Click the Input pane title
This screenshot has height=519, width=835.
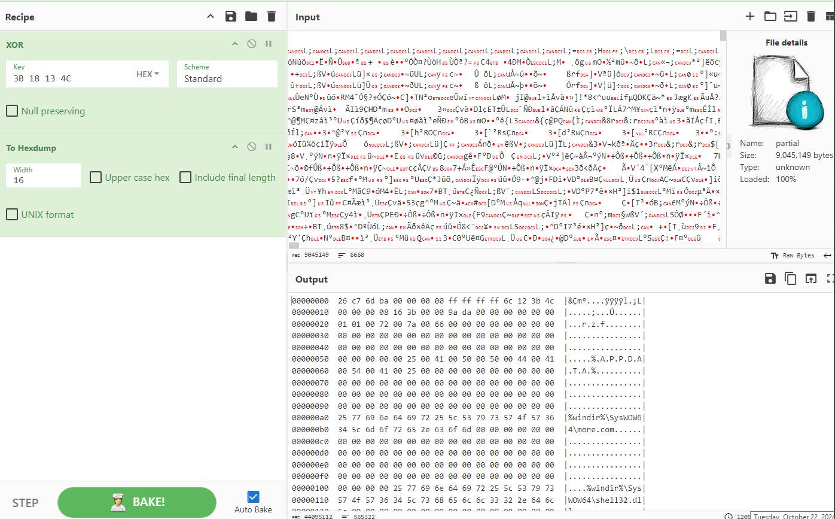(x=307, y=17)
